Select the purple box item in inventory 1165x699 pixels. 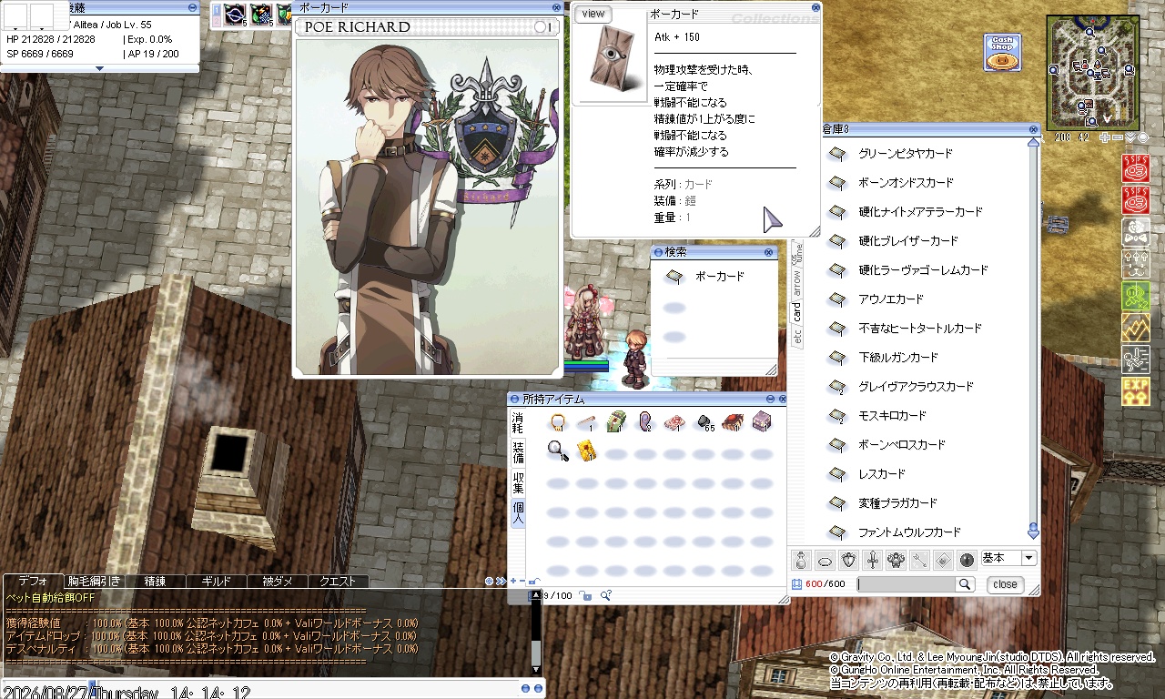[762, 422]
